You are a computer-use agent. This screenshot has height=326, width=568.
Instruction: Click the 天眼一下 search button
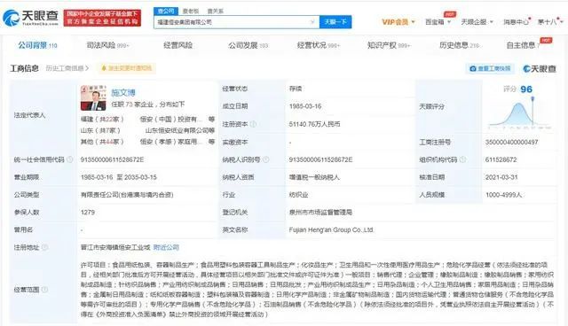pos(335,22)
